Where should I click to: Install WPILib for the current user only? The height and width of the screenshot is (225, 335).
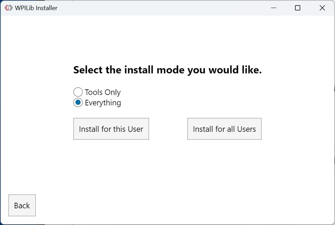coord(111,129)
